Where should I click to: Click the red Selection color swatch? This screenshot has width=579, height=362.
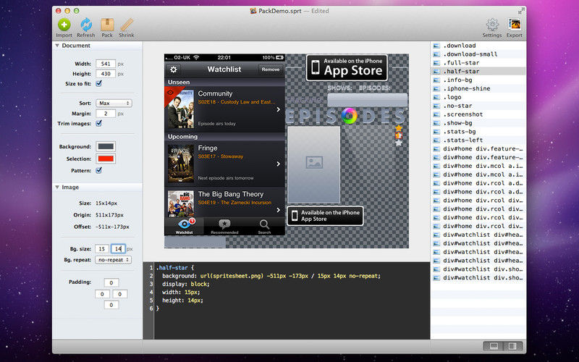coord(106,159)
